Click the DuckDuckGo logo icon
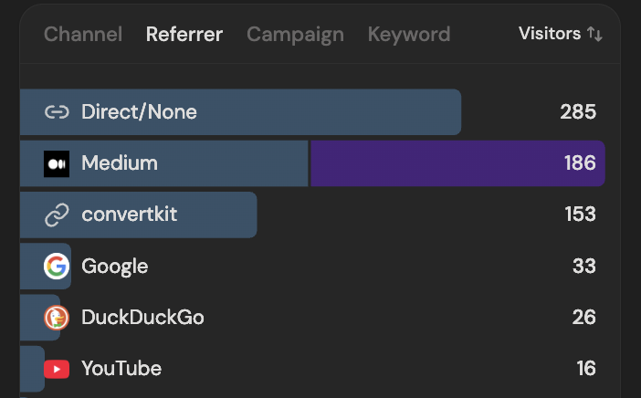The height and width of the screenshot is (398, 641). 57,318
